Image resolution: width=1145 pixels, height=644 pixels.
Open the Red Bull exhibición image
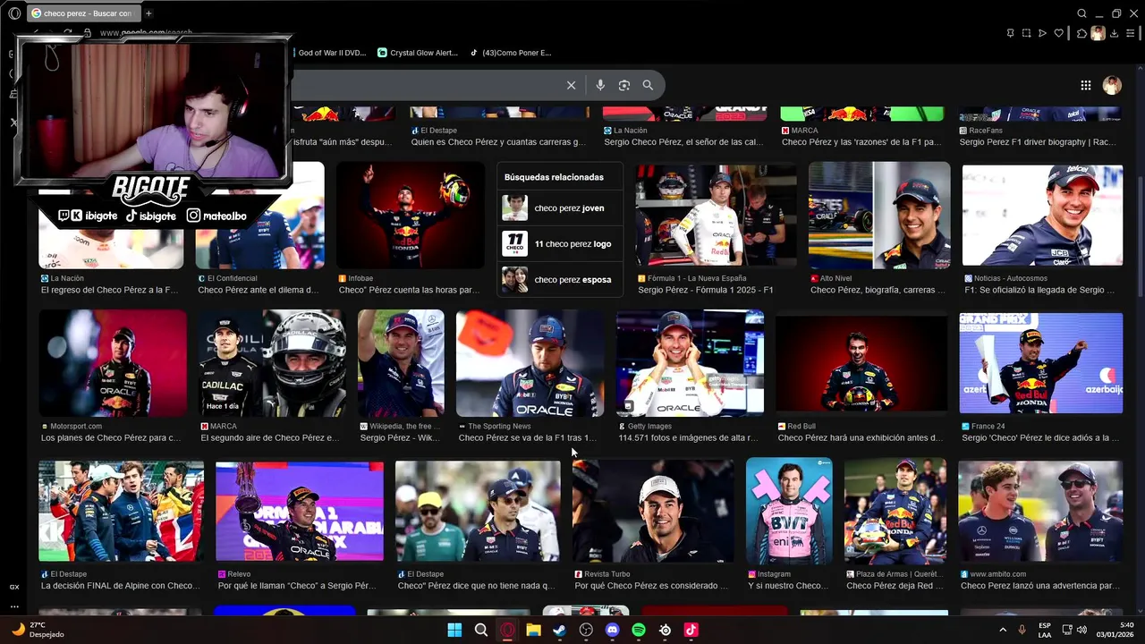click(x=861, y=363)
